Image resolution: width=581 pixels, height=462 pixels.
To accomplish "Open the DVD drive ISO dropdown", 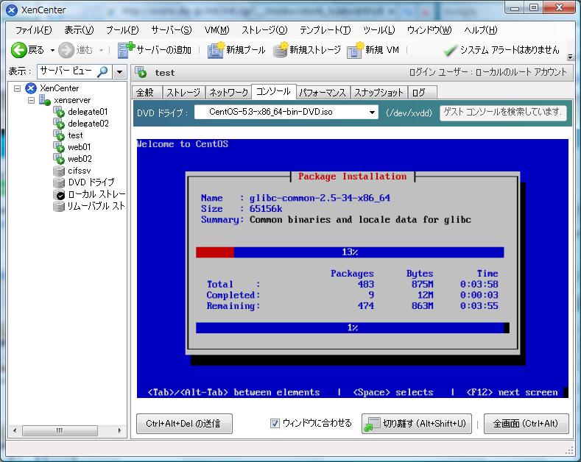I will pyautogui.click(x=372, y=112).
